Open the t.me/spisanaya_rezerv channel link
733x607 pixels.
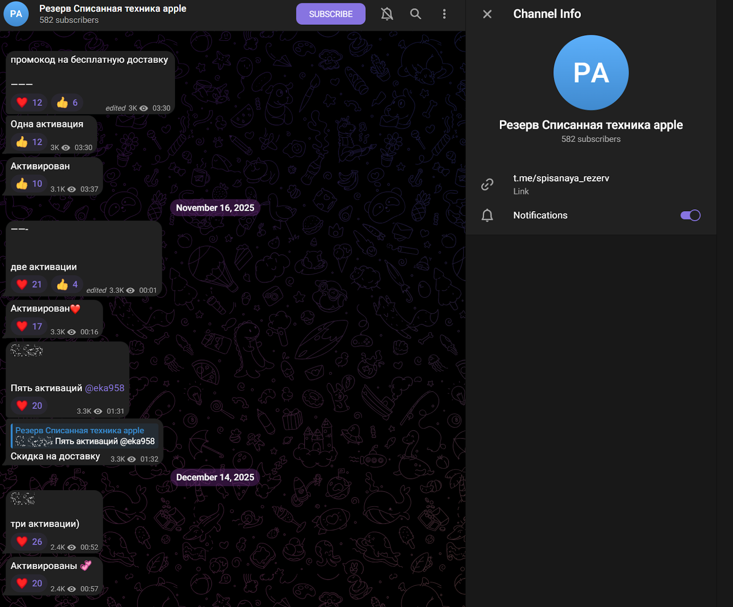pyautogui.click(x=561, y=178)
